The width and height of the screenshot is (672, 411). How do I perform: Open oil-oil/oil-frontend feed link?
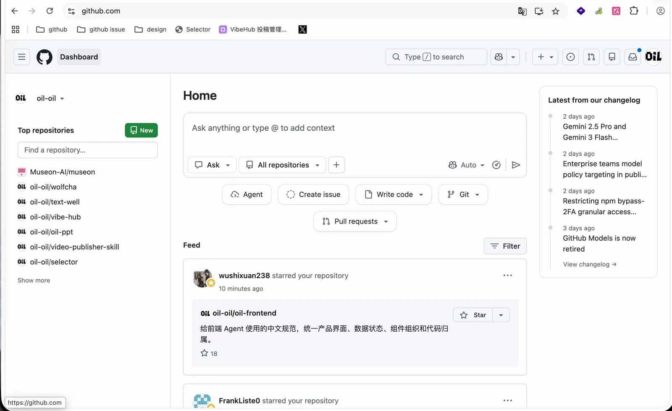pyautogui.click(x=244, y=313)
